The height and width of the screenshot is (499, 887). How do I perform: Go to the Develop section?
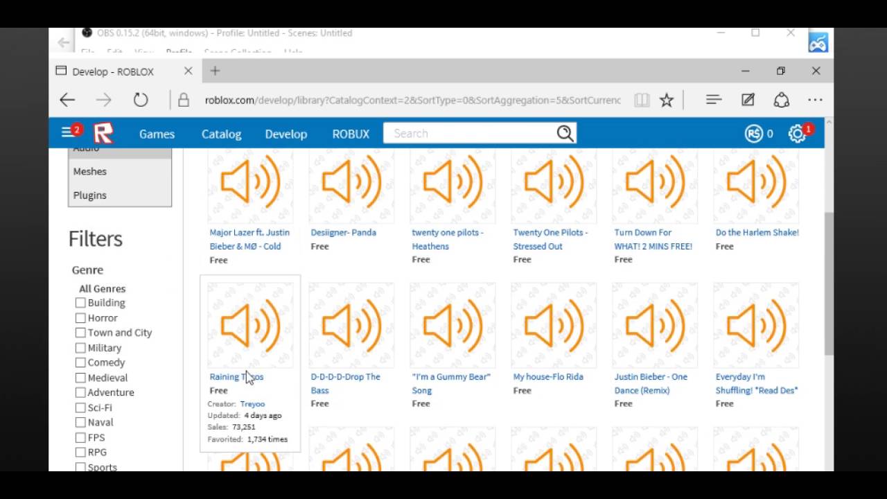tap(286, 134)
